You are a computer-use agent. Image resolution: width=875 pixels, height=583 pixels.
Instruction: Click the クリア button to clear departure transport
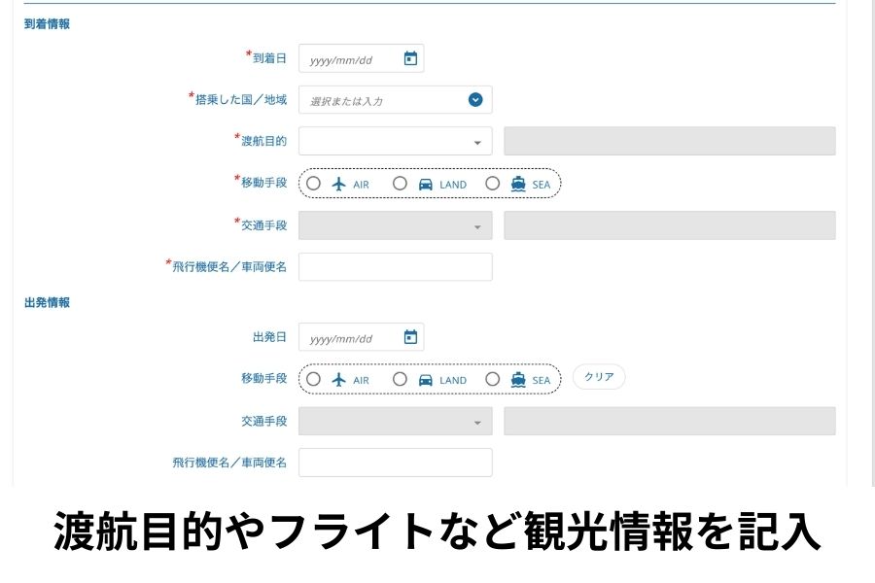coord(599,376)
